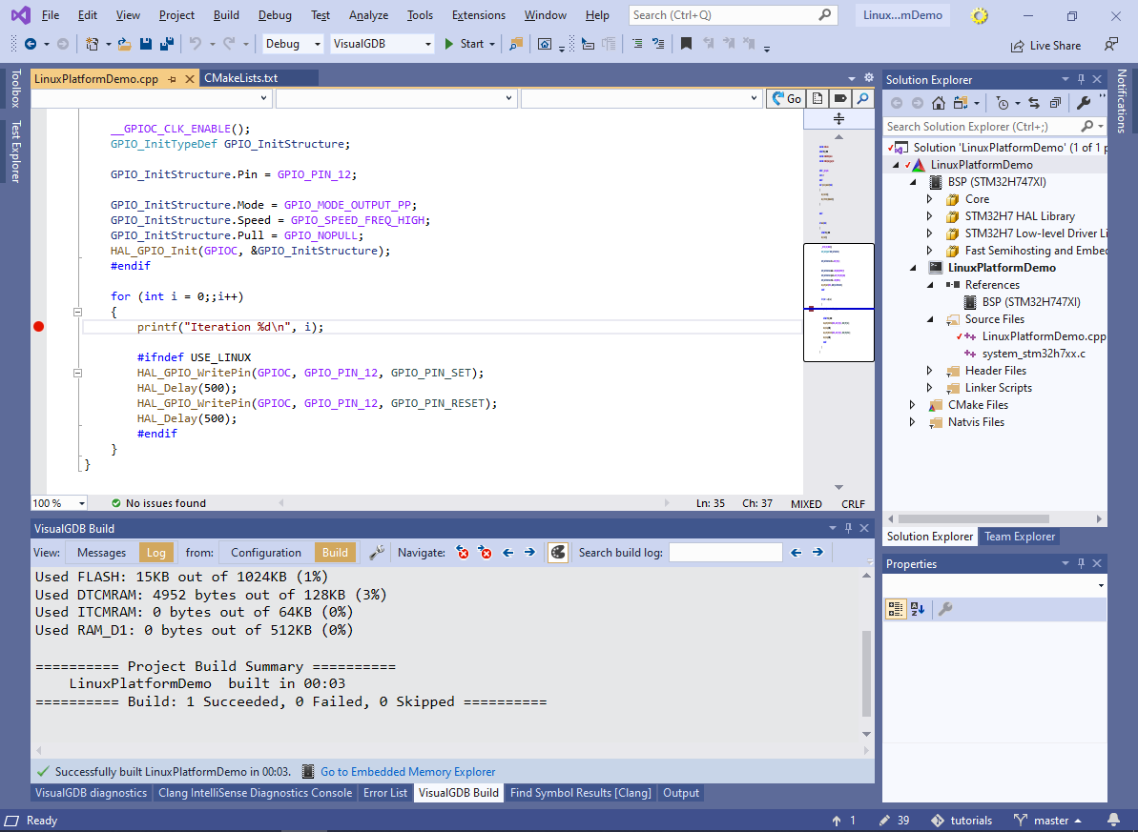1138x832 pixels.
Task: Open Solution Explorer properties wrench icon
Action: [x=1084, y=103]
